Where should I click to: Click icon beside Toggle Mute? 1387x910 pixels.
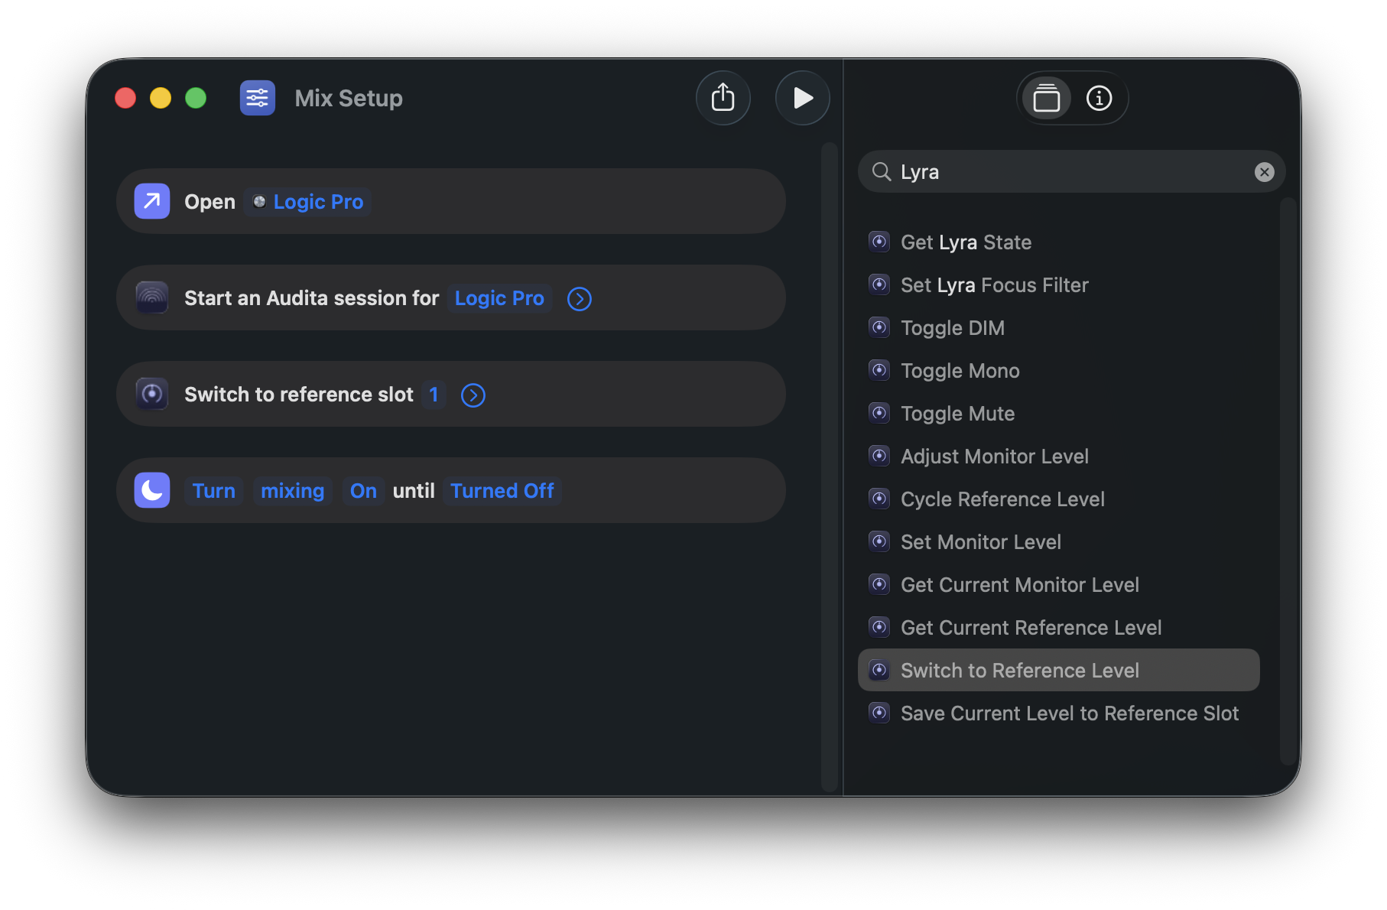click(879, 413)
